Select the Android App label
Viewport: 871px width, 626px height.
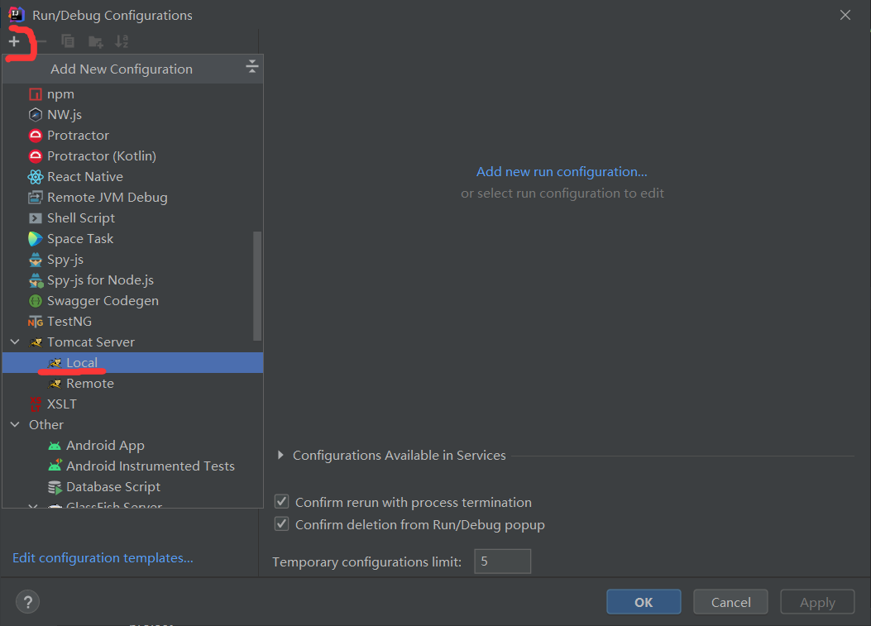(x=106, y=446)
